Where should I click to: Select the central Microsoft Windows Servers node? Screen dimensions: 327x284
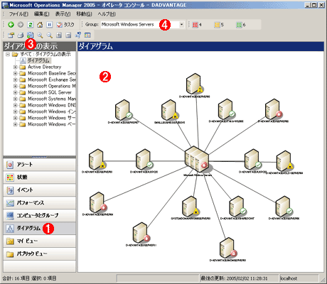pyautogui.click(x=197, y=159)
